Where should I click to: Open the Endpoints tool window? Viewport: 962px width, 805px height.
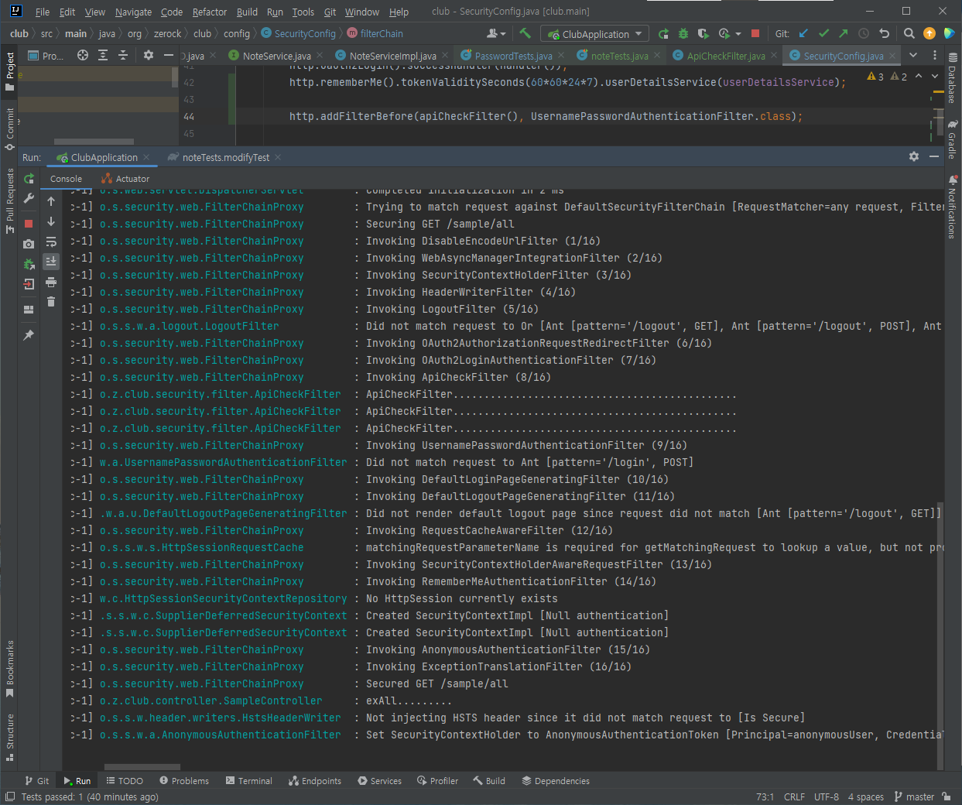pos(314,781)
